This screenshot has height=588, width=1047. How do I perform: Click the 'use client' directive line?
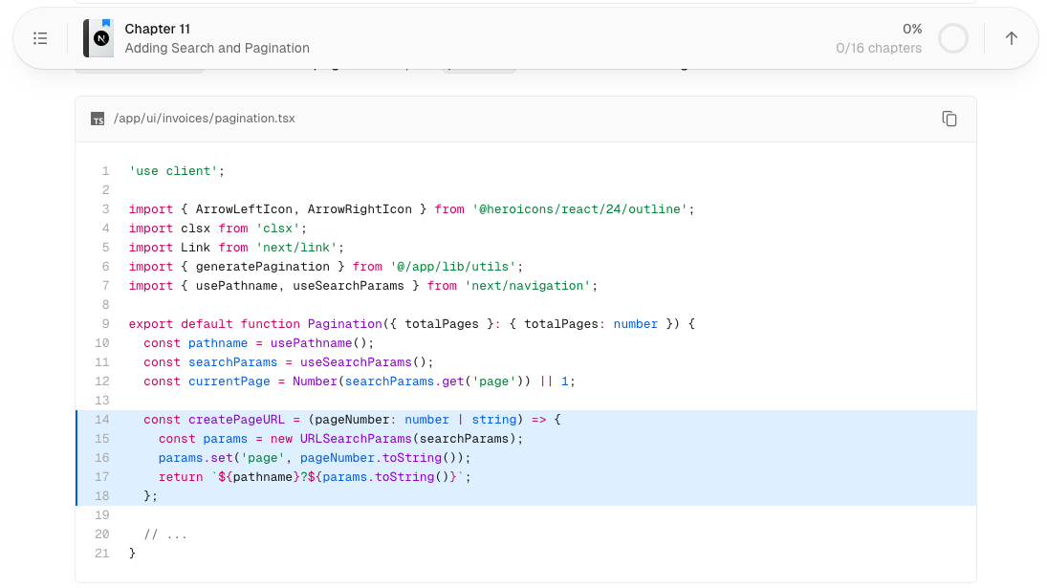coord(176,171)
